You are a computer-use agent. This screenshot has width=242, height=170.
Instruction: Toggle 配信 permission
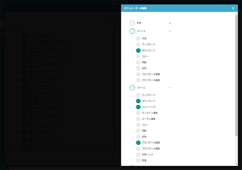(x=138, y=160)
